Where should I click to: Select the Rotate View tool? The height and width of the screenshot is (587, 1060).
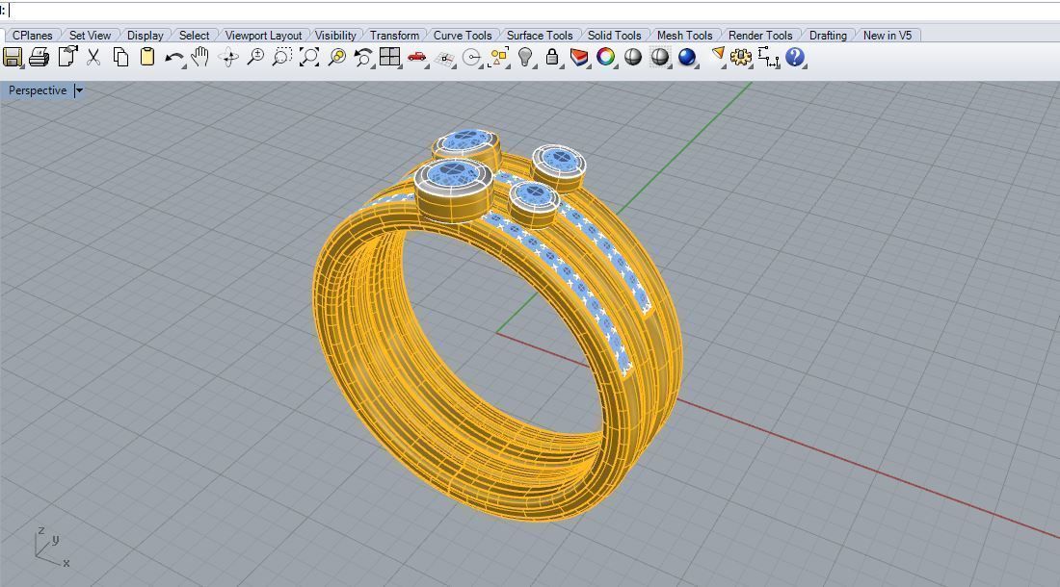(228, 58)
